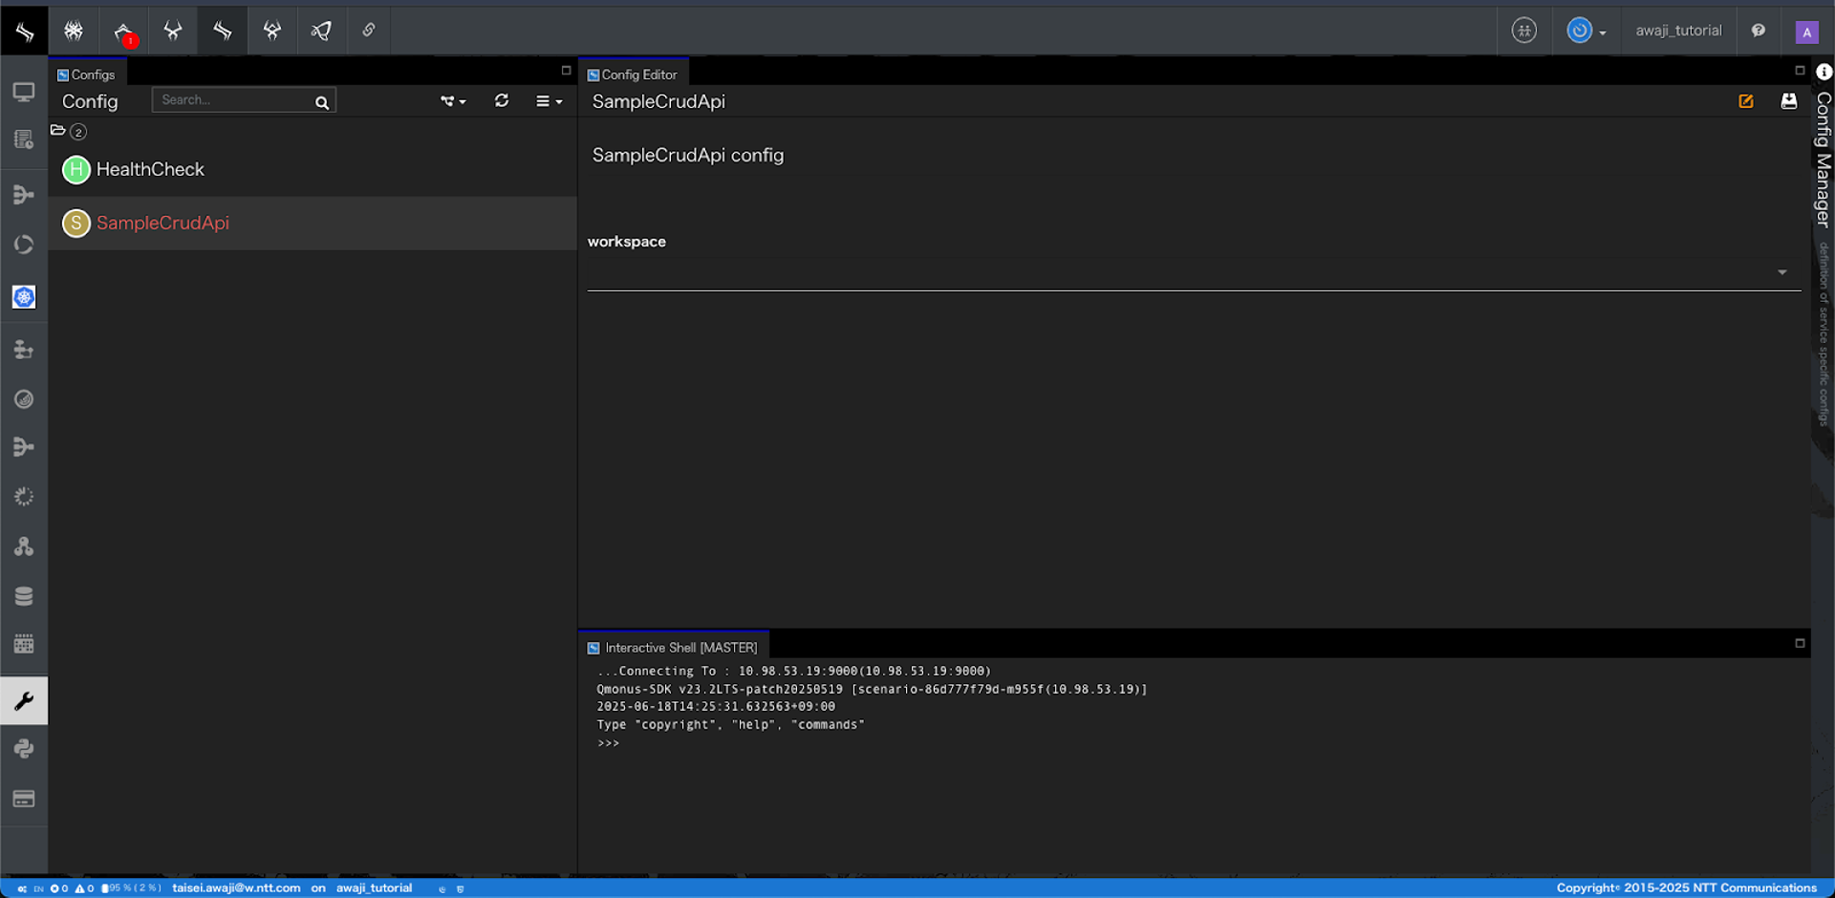This screenshot has height=898, width=1835.
Task: Open the Python icon in left sidebar
Action: pyautogui.click(x=24, y=749)
